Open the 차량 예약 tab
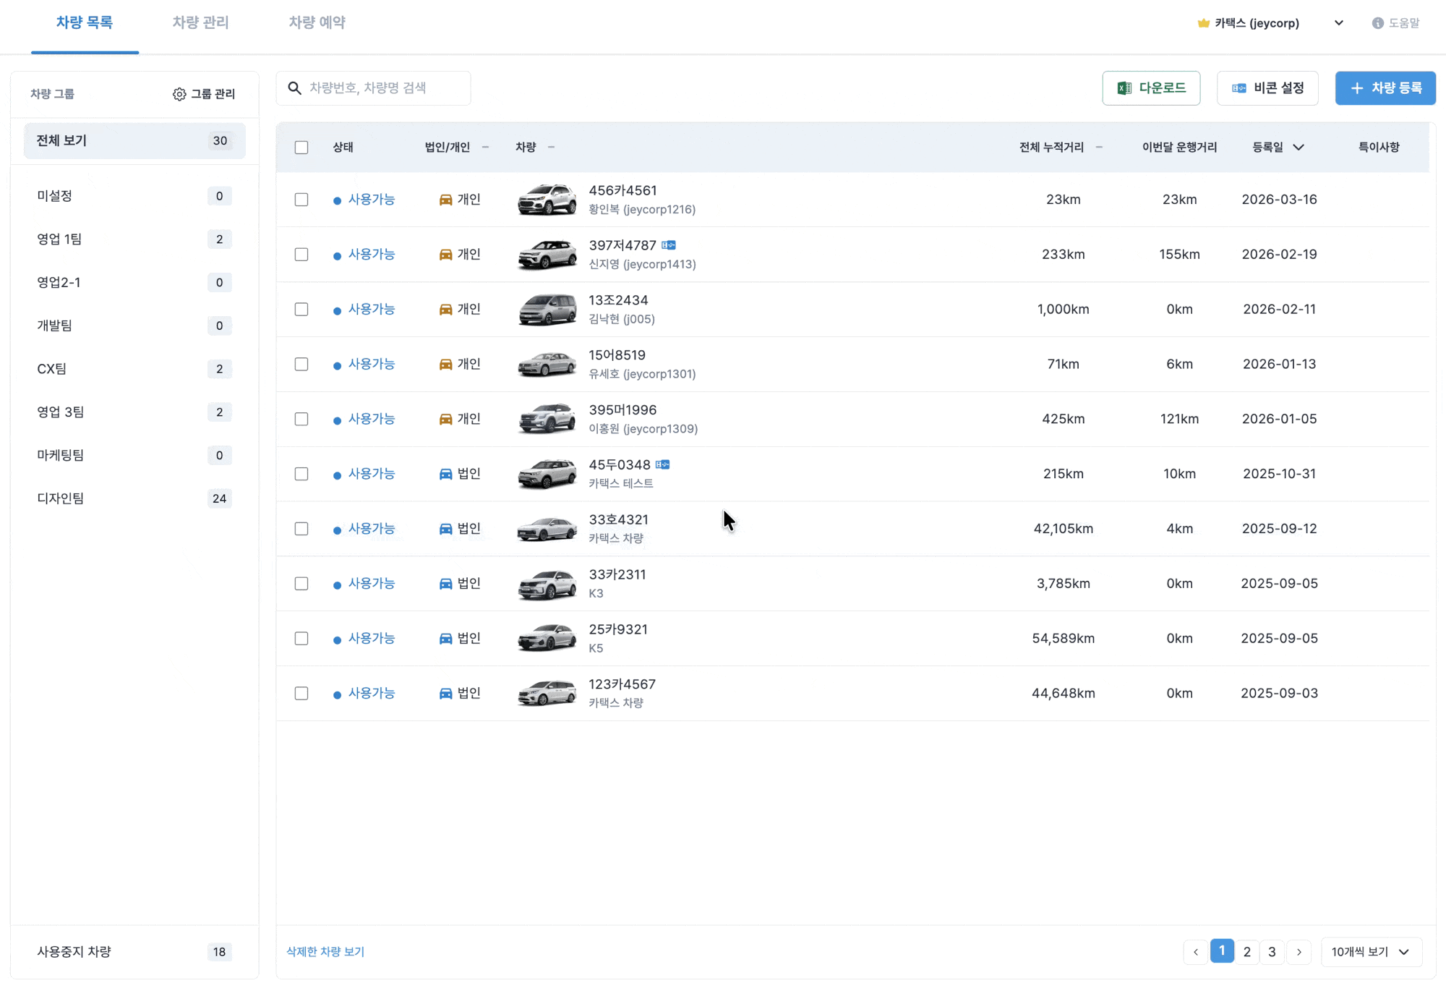 [x=317, y=23]
